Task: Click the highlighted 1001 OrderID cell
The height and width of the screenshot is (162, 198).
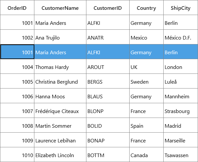Action: tap(17, 52)
